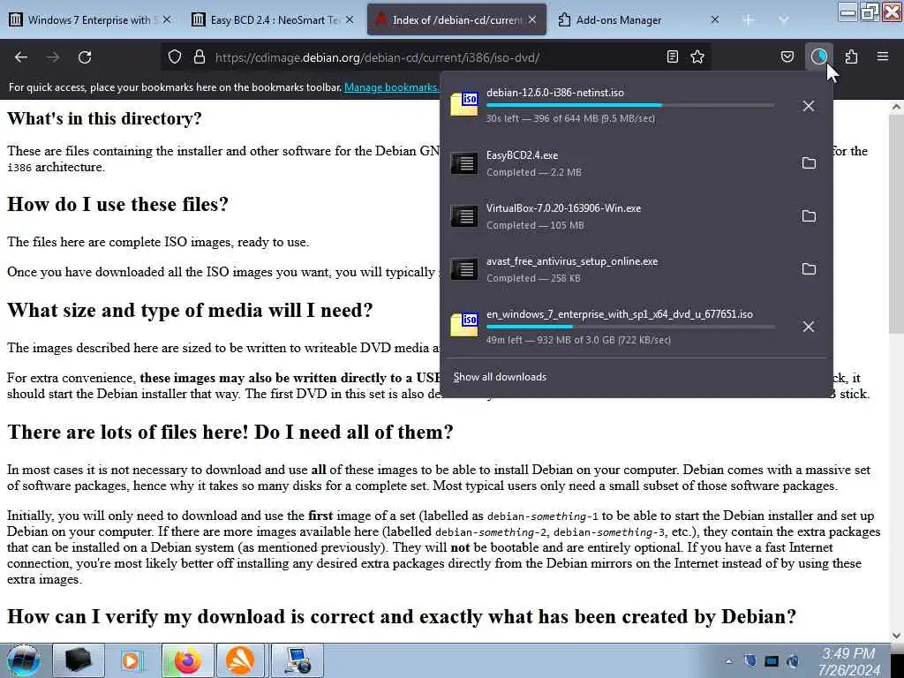Click the Windows 7 ISO download progress bar
Screen dimensions: 904x678
click(630, 327)
